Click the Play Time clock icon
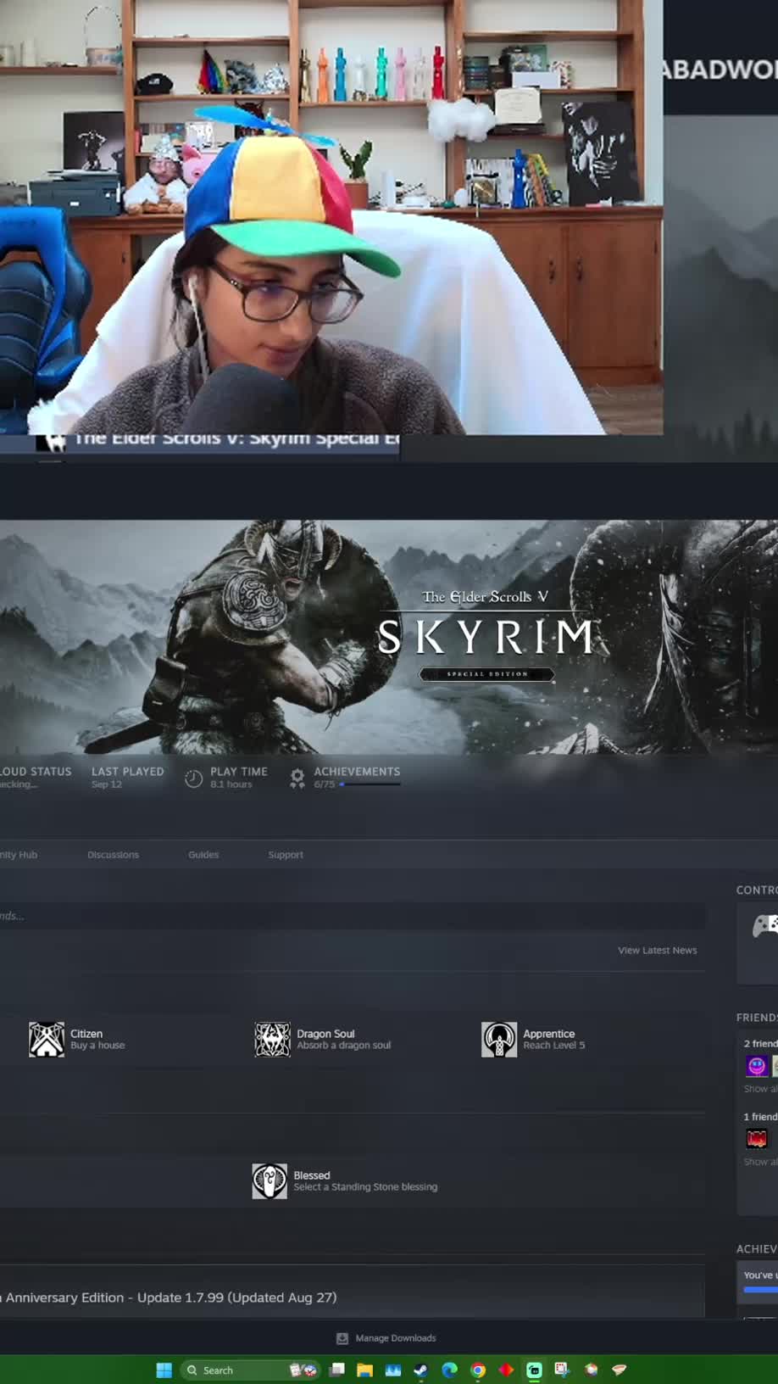The width and height of the screenshot is (778, 1384). point(194,778)
